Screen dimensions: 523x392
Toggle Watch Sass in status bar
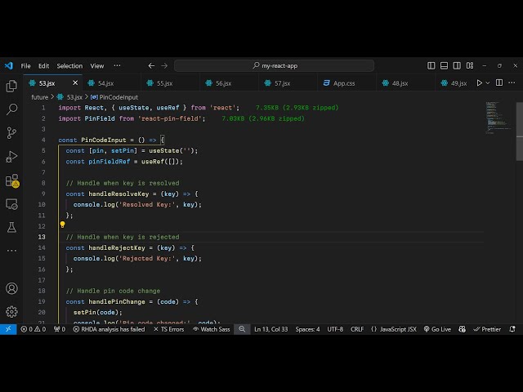click(x=212, y=329)
